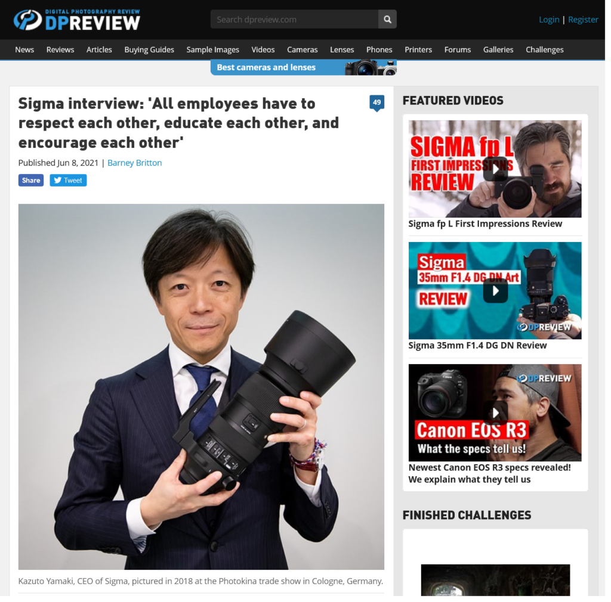This screenshot has width=611, height=602.
Task: Focus the Search dpreview.com field
Action: tap(294, 20)
